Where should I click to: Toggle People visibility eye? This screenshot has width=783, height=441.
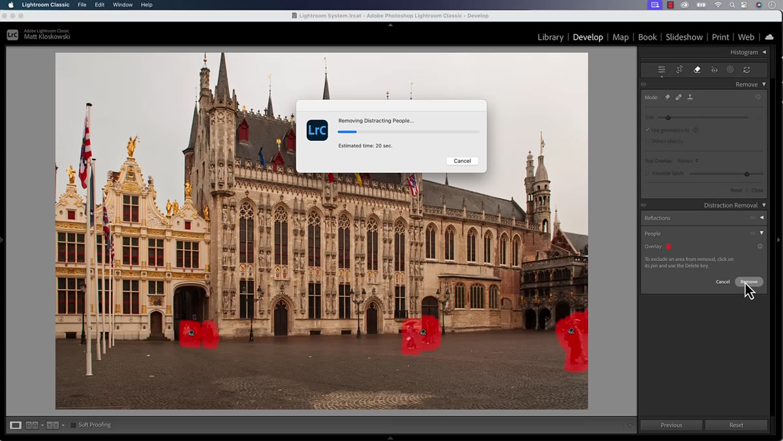(x=752, y=234)
